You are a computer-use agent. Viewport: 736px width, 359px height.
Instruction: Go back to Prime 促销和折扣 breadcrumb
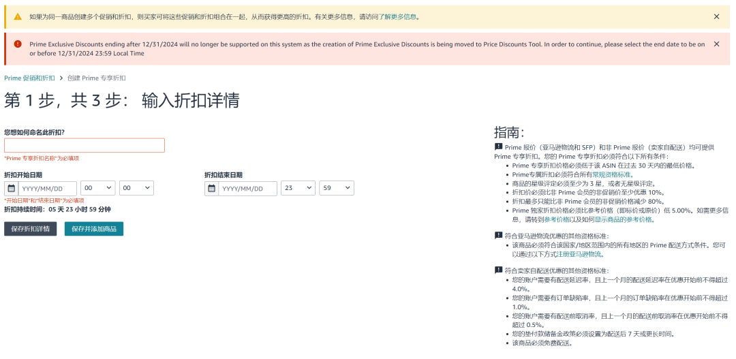pos(29,78)
